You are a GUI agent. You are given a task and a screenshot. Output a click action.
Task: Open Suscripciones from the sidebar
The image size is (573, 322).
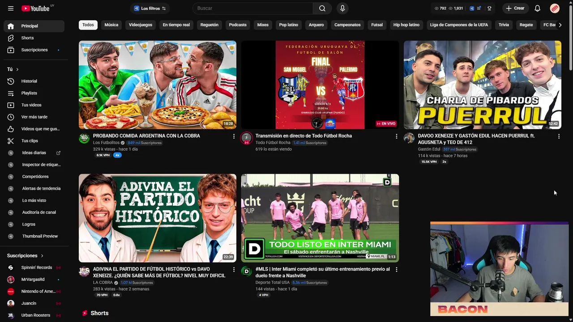pyautogui.click(x=34, y=50)
